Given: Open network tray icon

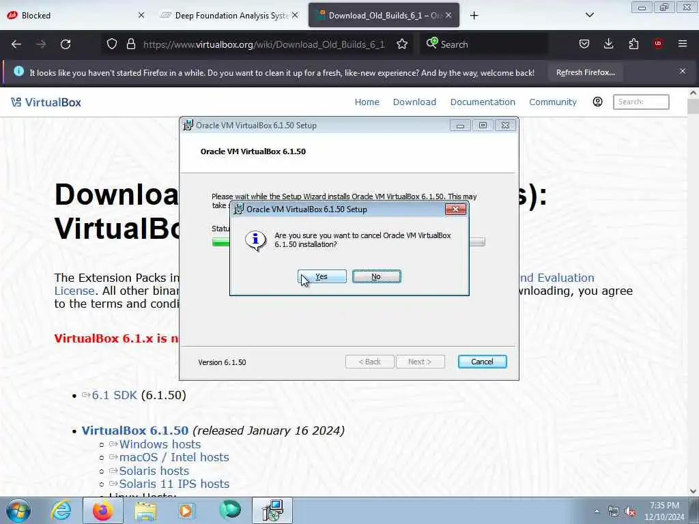Looking at the screenshot, I should (x=614, y=512).
